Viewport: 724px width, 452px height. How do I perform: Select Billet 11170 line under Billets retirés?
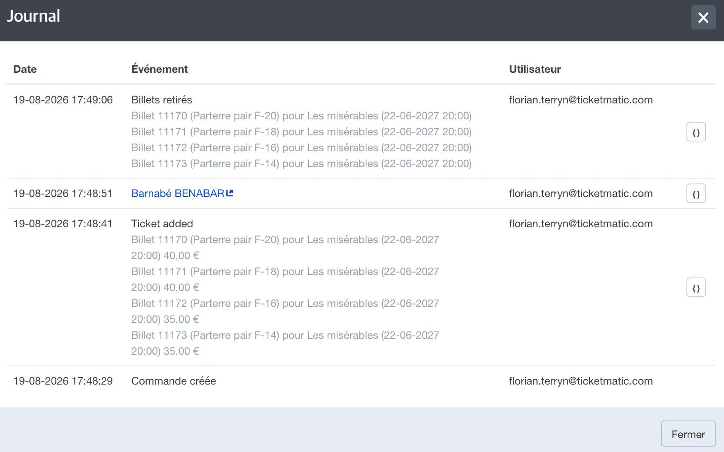pyautogui.click(x=302, y=116)
